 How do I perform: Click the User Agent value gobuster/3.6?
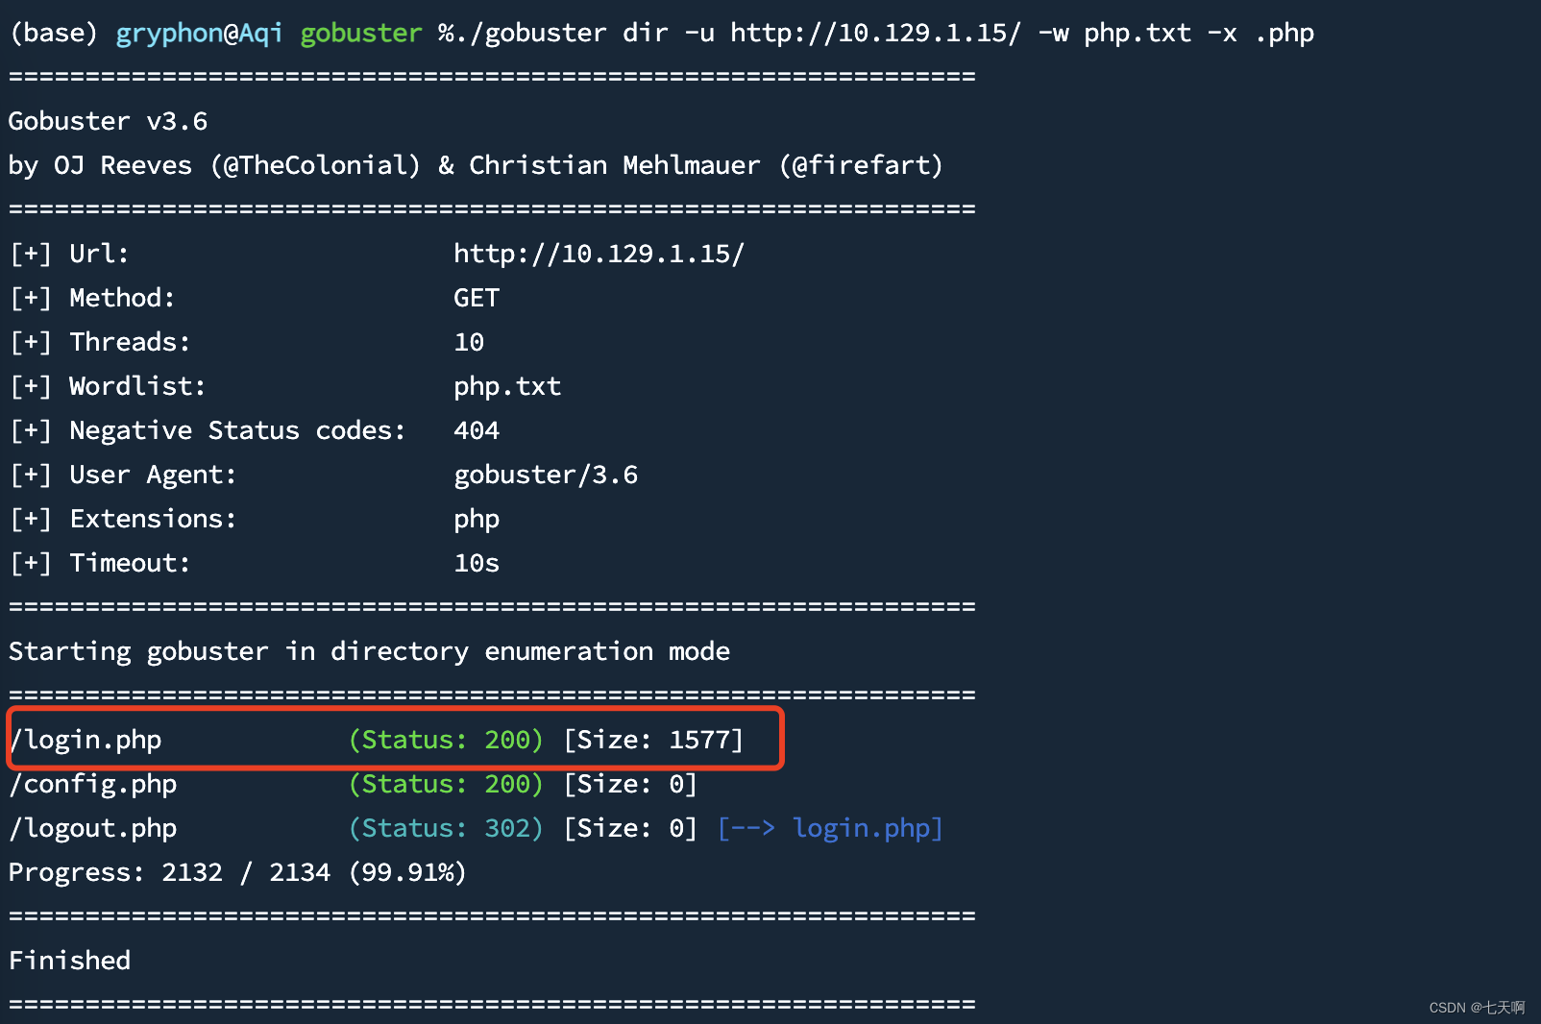click(x=546, y=475)
